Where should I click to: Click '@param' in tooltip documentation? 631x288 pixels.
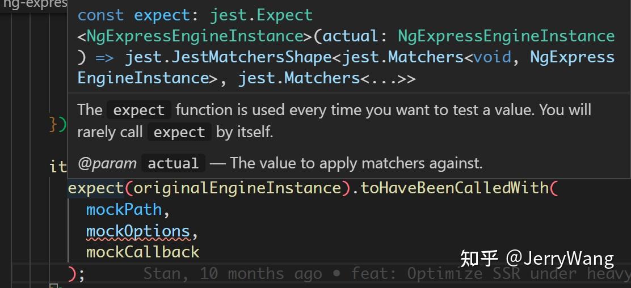click(x=107, y=163)
